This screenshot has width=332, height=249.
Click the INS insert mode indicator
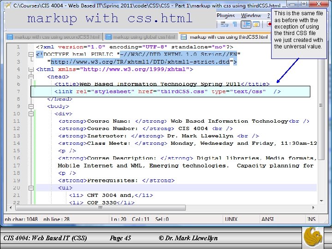(x=311, y=219)
